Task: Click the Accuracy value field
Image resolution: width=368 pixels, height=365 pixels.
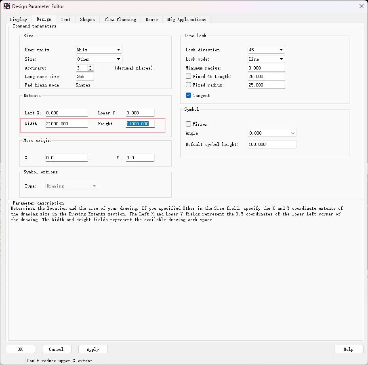Action: 82,68
